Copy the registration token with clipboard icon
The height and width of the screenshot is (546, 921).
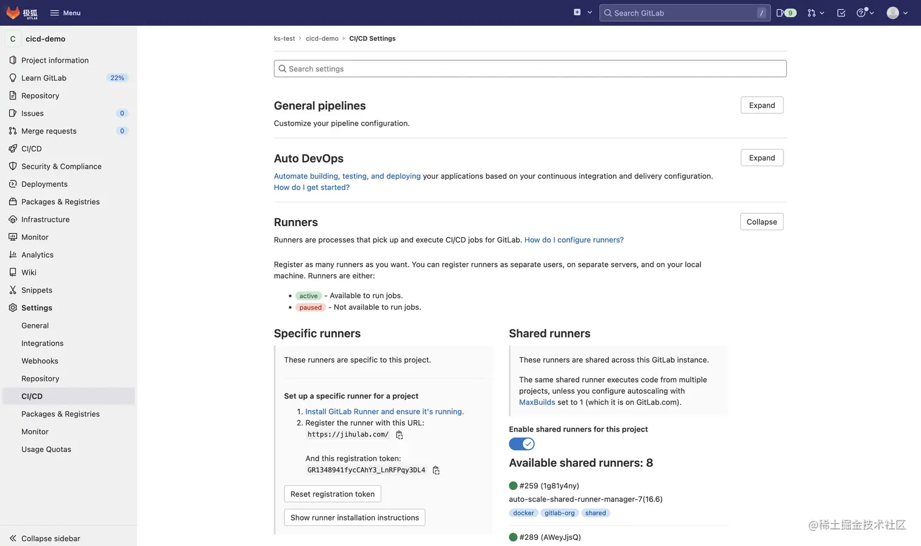coord(436,470)
